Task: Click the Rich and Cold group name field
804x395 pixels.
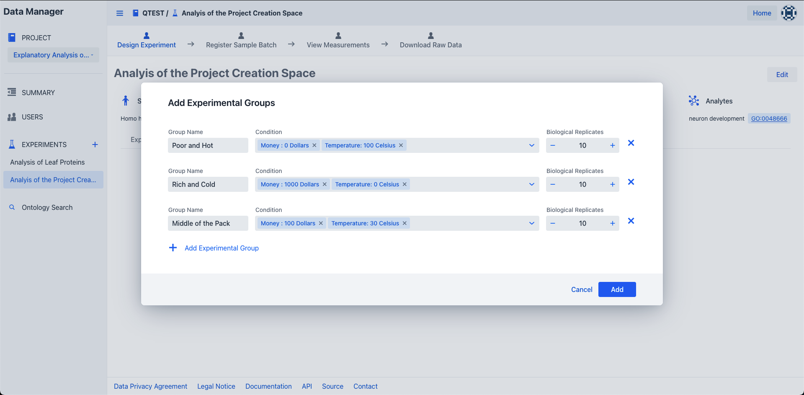Action: [x=208, y=184]
